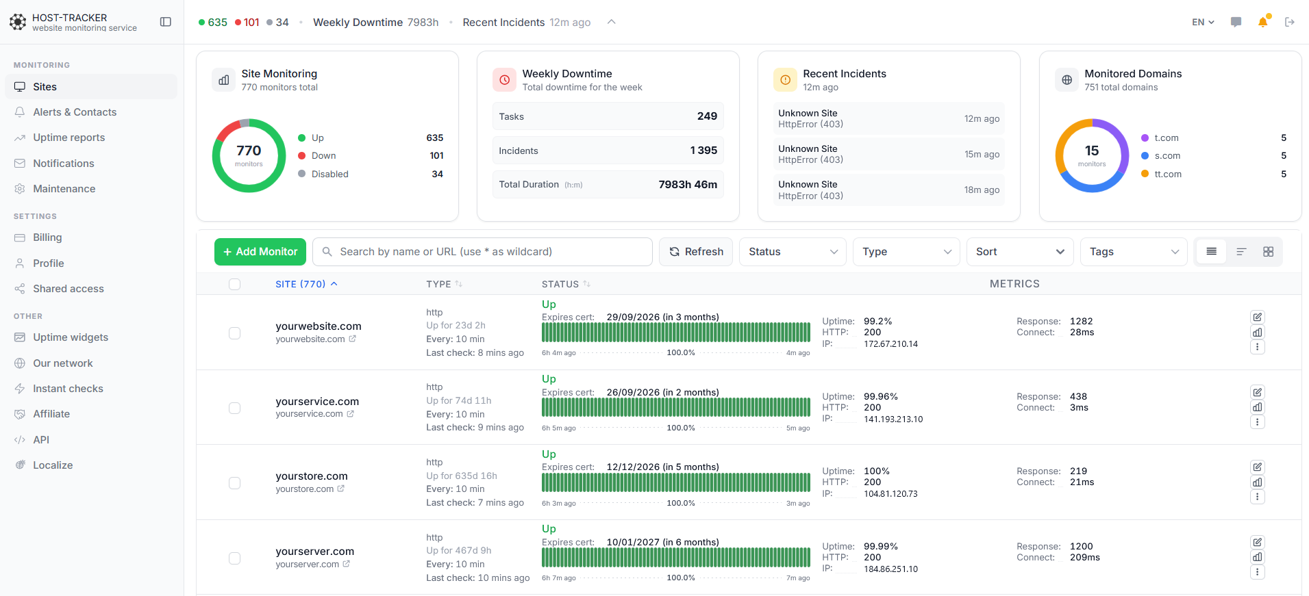Open the chat message icon
This screenshot has width=1309, height=596.
click(x=1236, y=22)
